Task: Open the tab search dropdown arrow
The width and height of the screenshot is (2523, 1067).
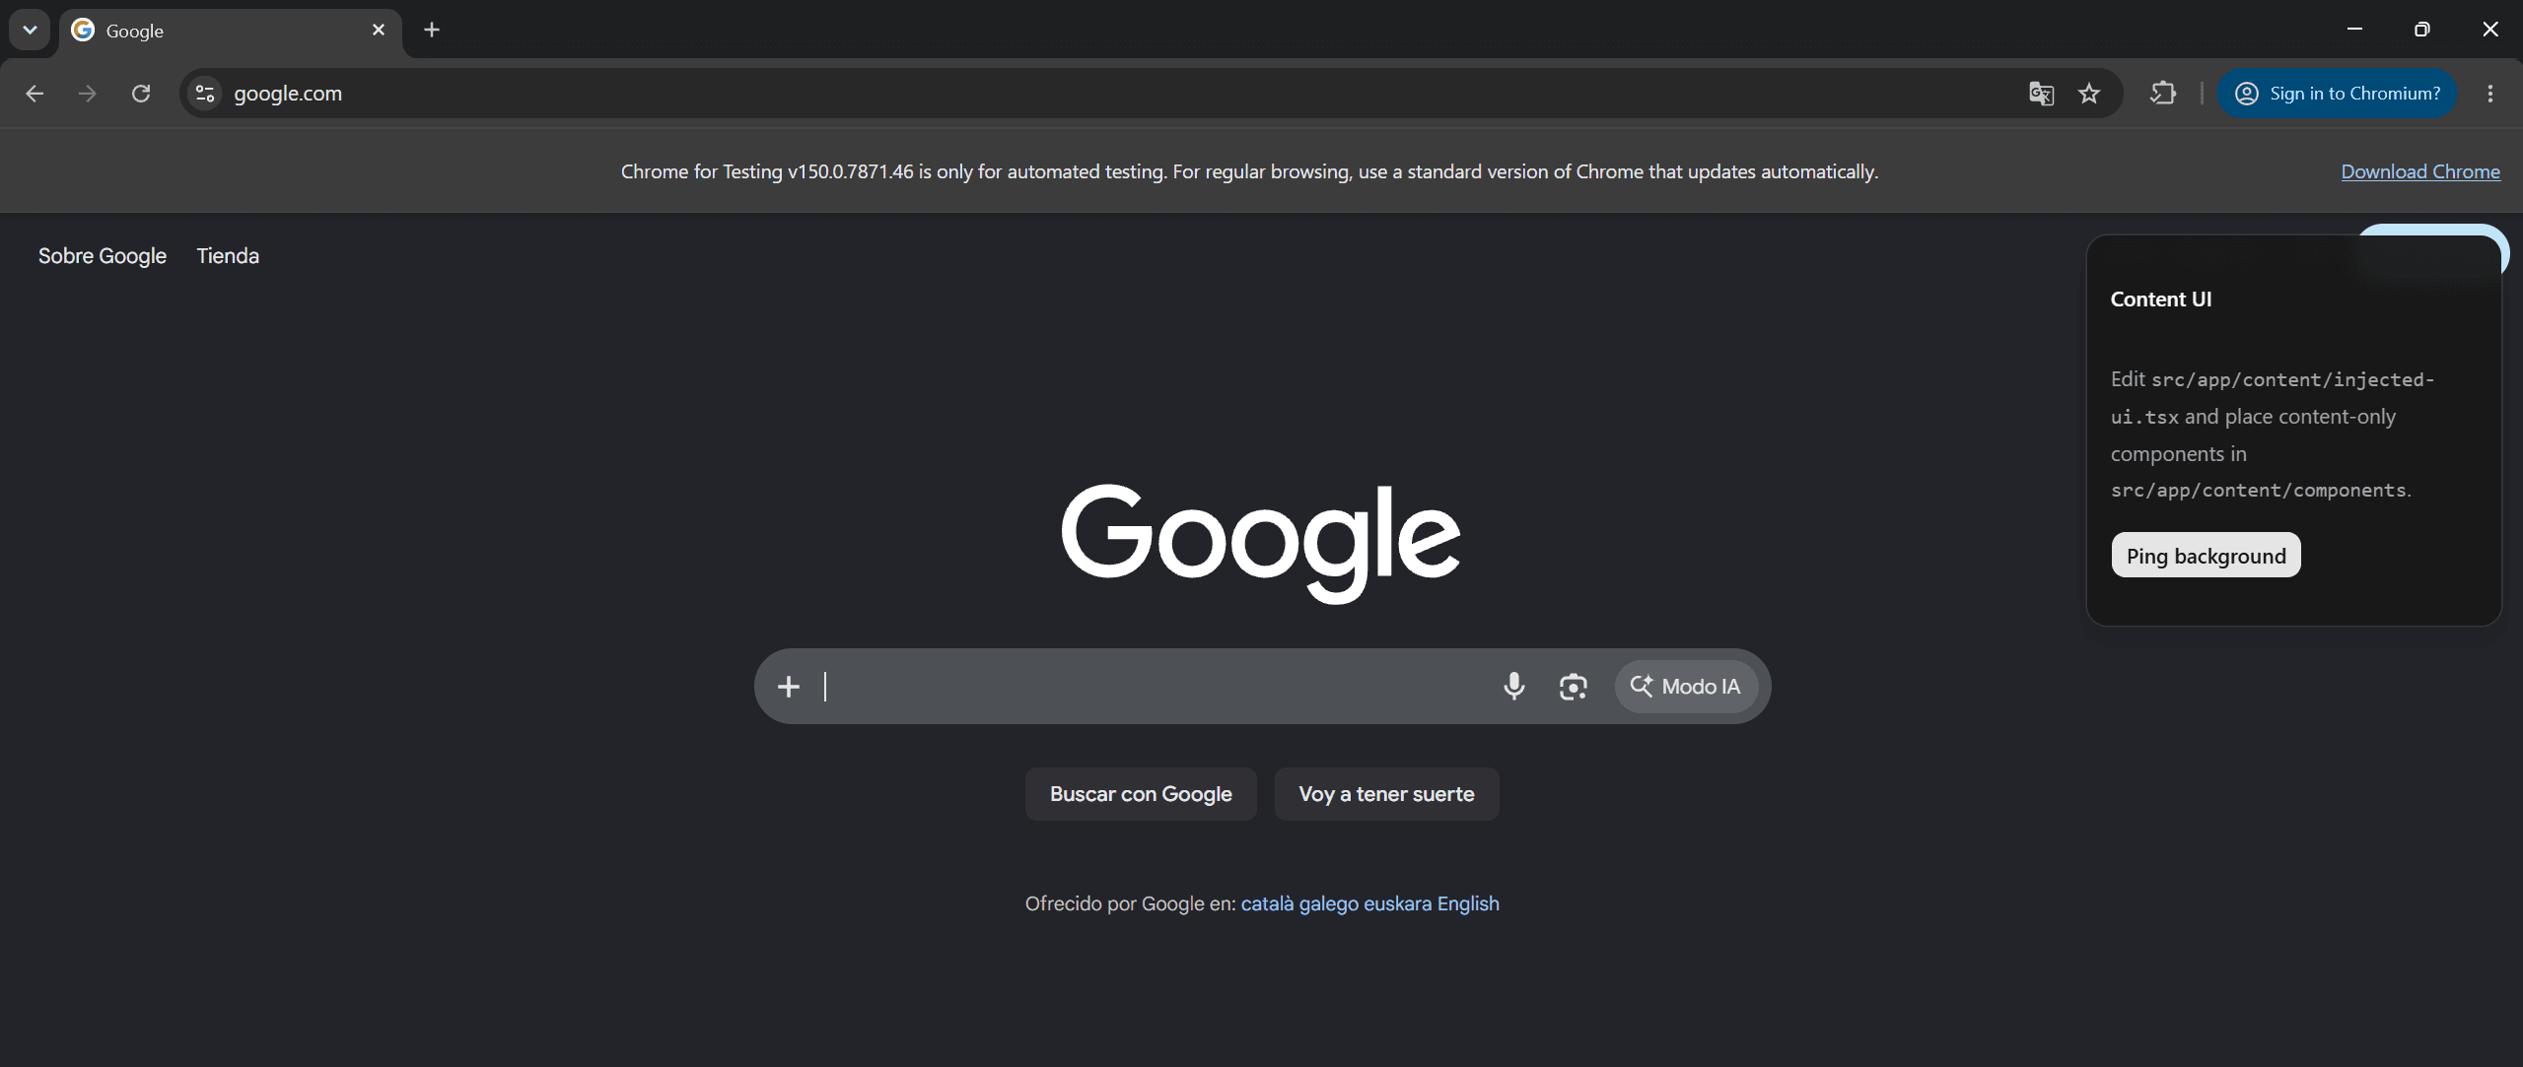Action: pyautogui.click(x=30, y=30)
